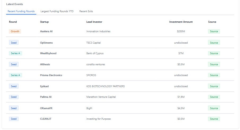Click Source for Prisma Electronics
This screenshot has width=240, height=130.
coord(214,75)
